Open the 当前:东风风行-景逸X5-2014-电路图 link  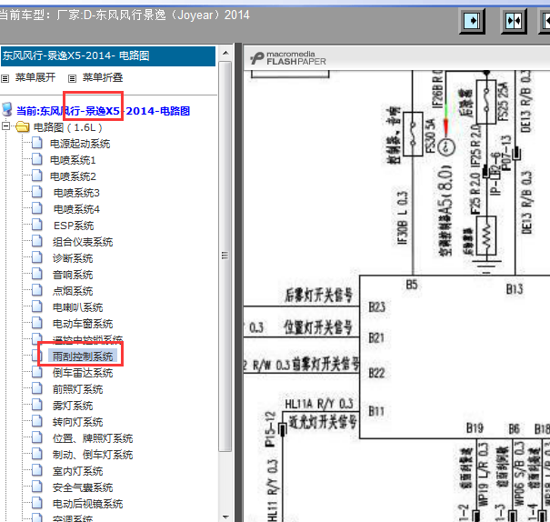(x=103, y=111)
